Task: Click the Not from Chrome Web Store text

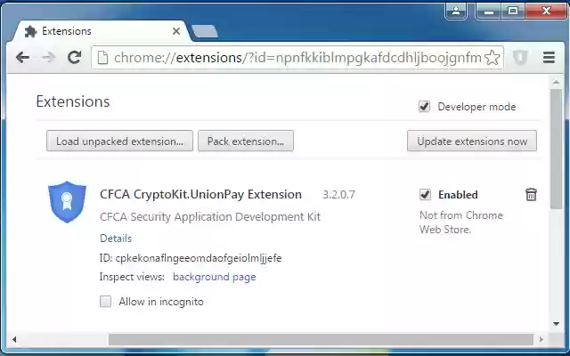Action: tap(461, 222)
